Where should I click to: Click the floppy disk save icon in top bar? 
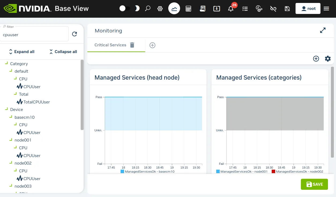(x=287, y=9)
